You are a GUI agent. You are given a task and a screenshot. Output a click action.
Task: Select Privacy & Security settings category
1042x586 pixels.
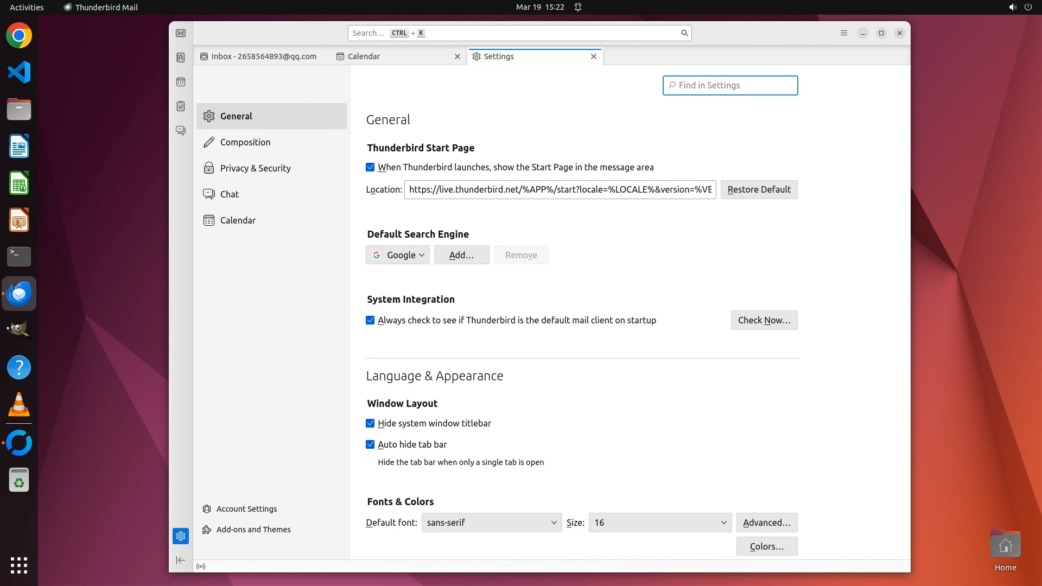pyautogui.click(x=255, y=168)
